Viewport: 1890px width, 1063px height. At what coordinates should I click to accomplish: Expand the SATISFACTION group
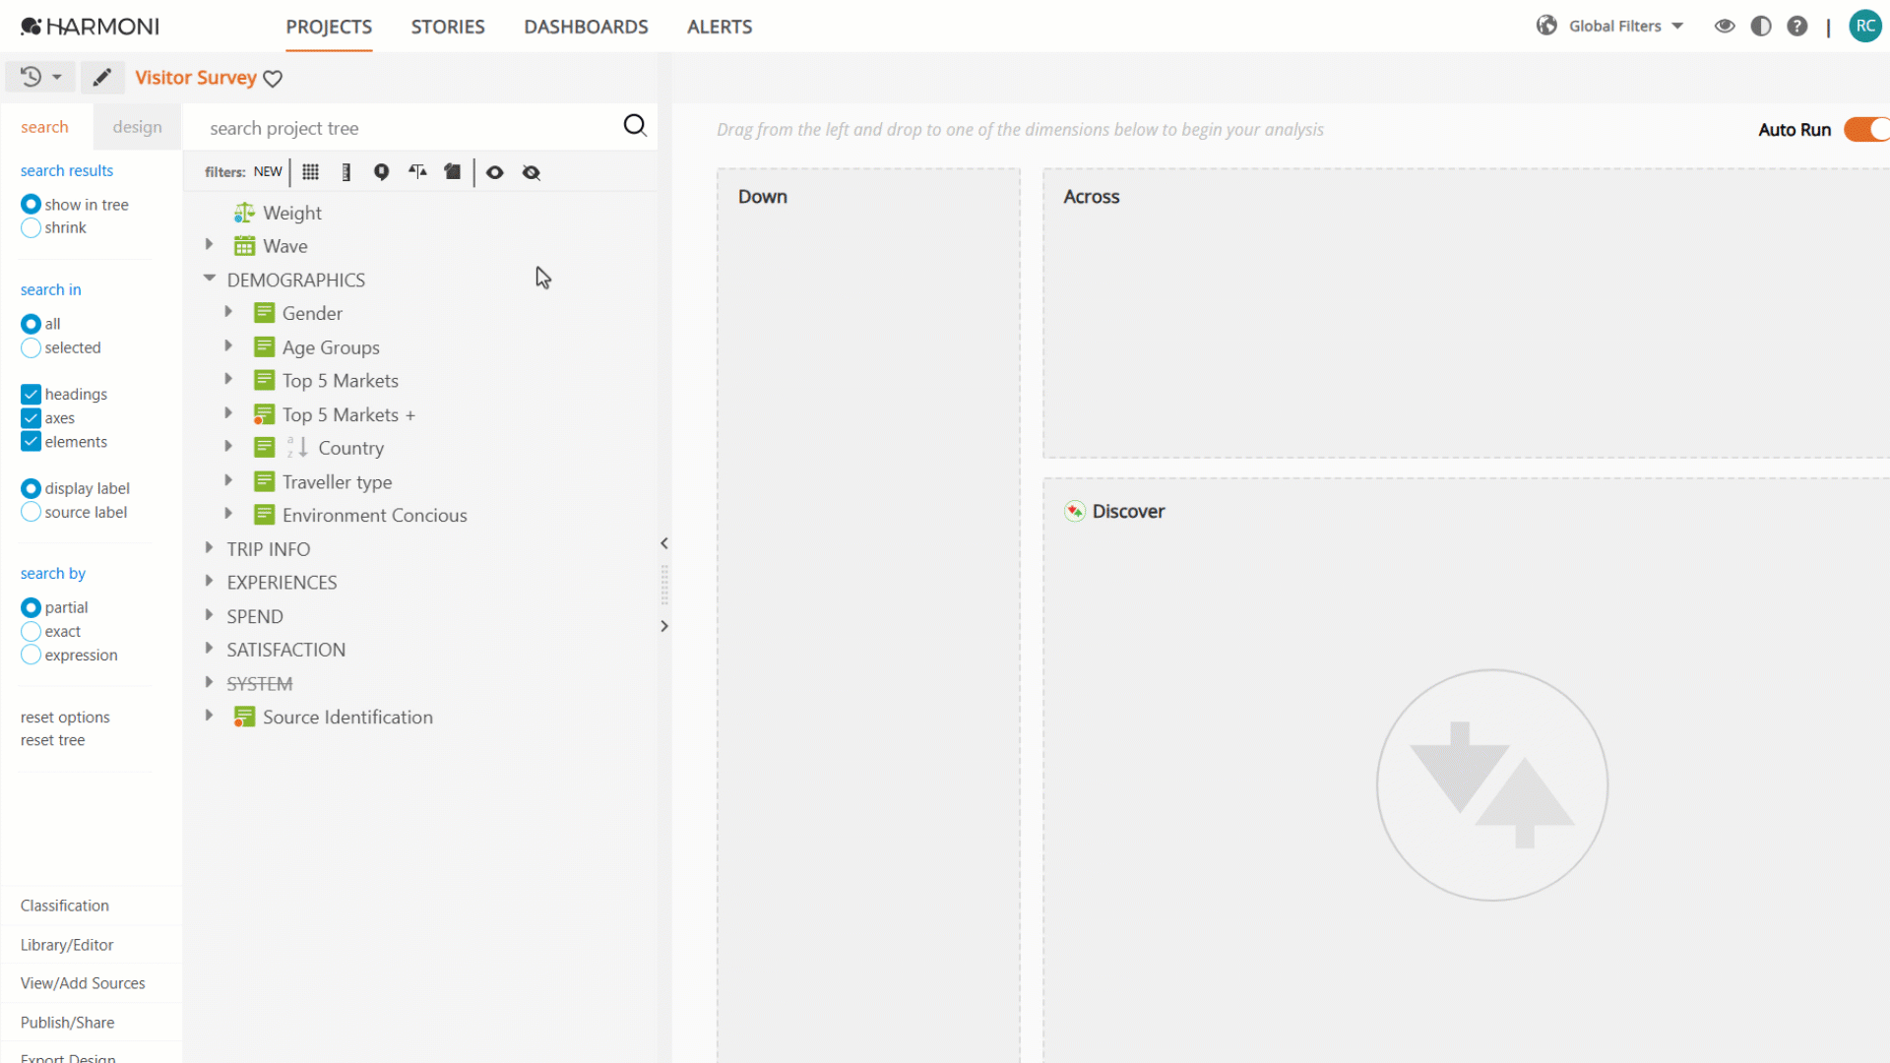point(209,648)
